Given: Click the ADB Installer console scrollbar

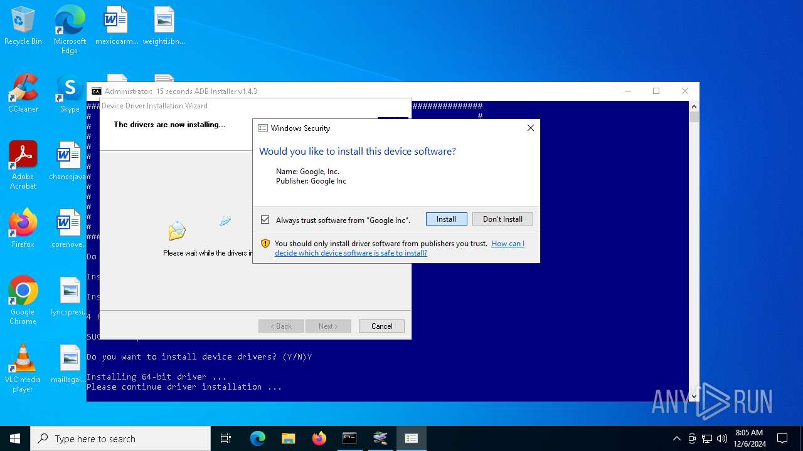Looking at the screenshot, I should click(694, 251).
